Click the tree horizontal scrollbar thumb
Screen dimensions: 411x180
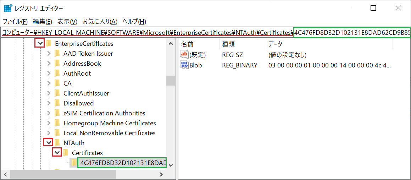tap(63, 174)
